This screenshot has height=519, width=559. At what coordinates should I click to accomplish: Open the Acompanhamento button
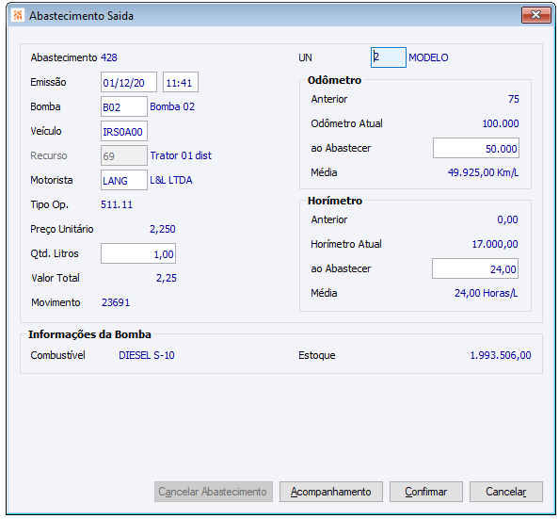click(x=331, y=492)
